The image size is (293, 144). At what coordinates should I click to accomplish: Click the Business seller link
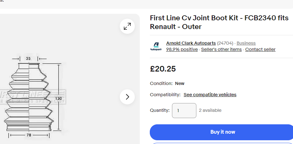click(246, 43)
